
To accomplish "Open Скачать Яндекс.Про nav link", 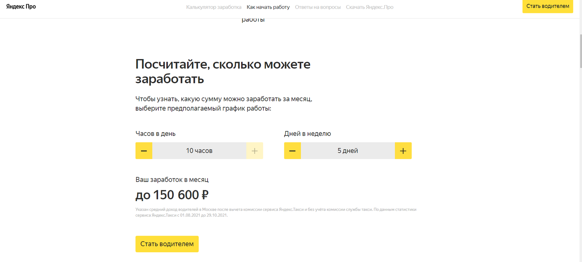I will (370, 7).
